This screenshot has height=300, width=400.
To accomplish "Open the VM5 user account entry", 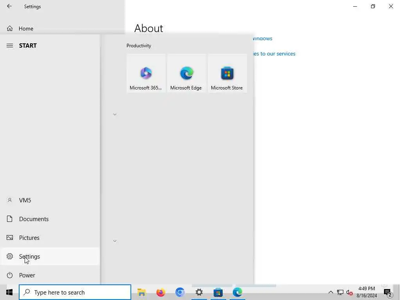I will [x=50, y=200].
